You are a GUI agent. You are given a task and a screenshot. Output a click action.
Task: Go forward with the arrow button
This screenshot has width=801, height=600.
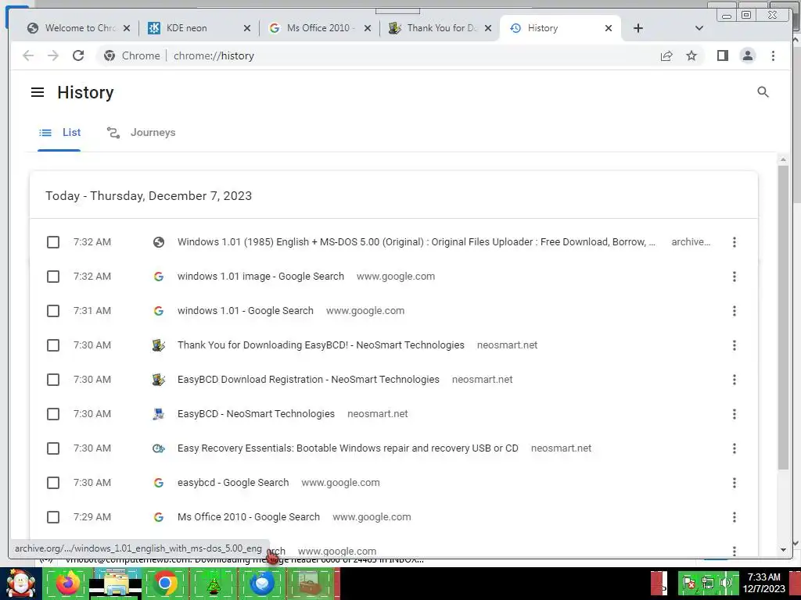(x=53, y=55)
